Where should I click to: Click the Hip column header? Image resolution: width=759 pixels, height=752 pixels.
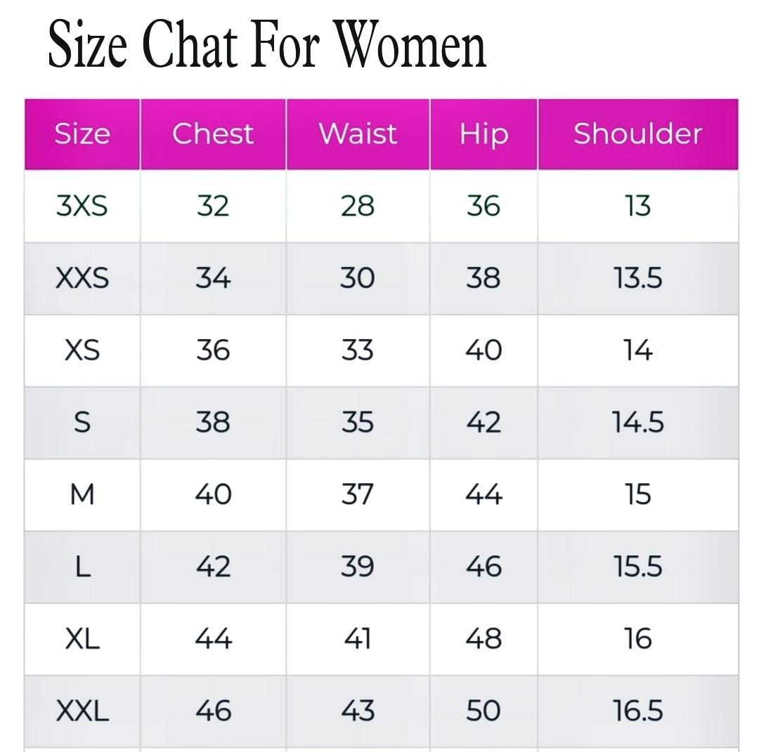484,134
